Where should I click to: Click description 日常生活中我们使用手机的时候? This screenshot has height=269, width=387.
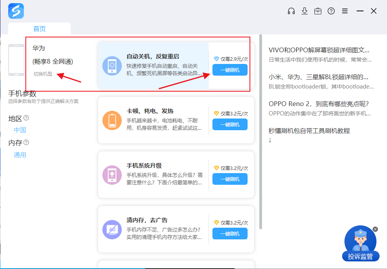click(x=320, y=60)
